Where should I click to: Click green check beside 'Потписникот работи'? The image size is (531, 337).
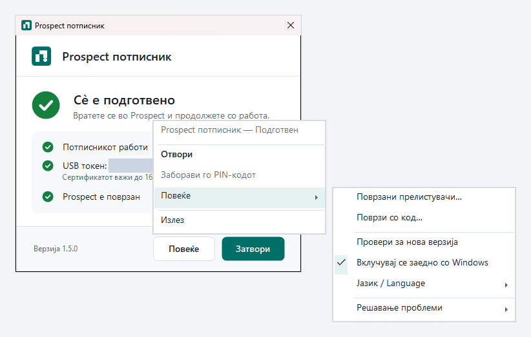pos(48,147)
